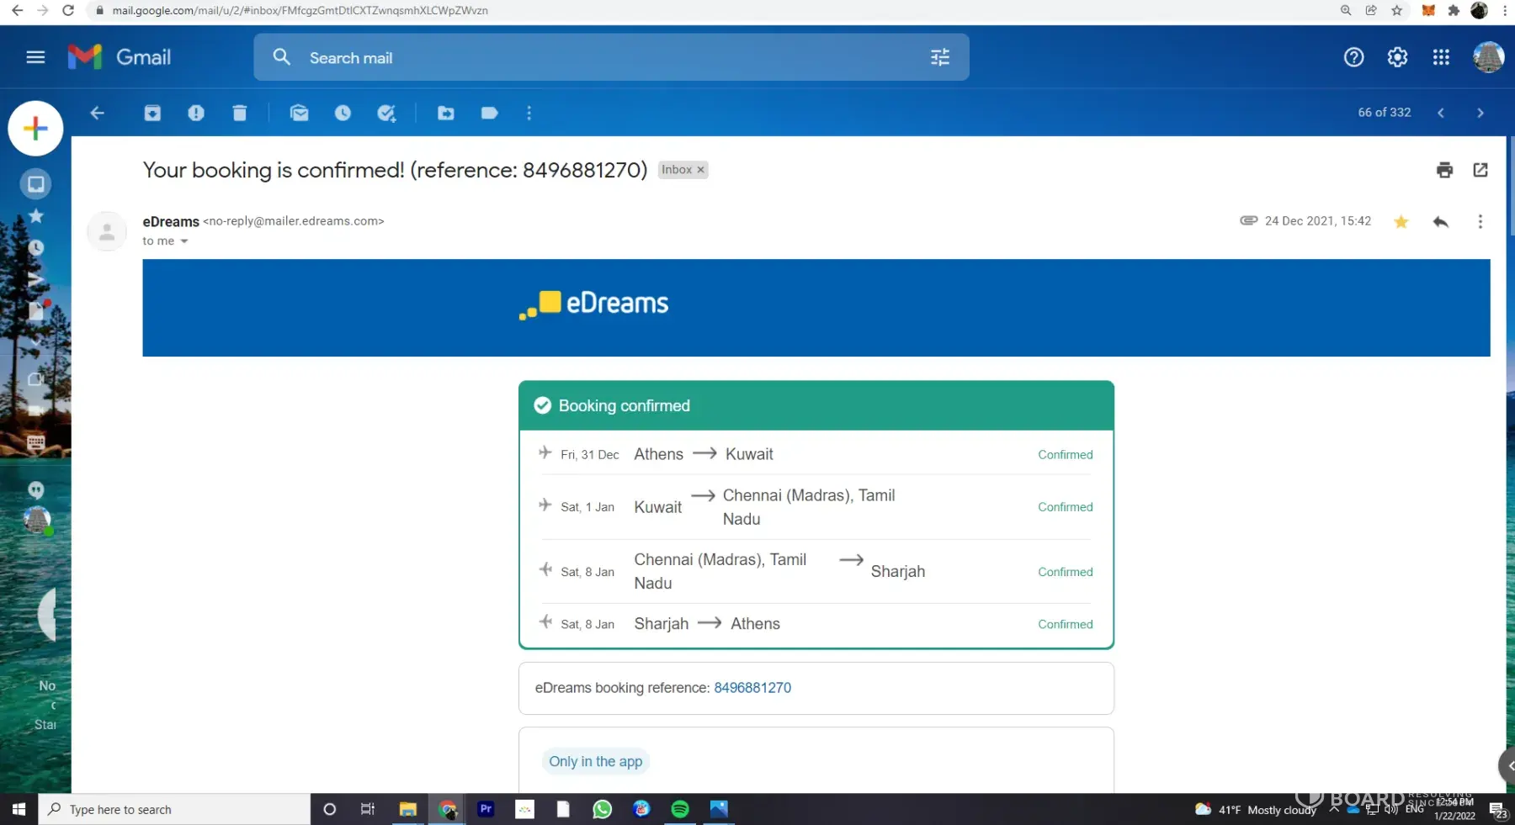Open Google apps grid menu
Viewport: 1515px width, 825px height.
(1441, 57)
